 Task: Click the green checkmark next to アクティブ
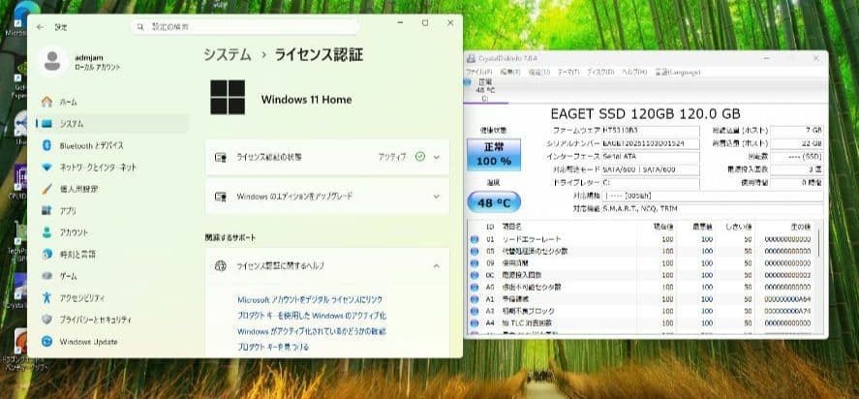pyautogui.click(x=420, y=157)
